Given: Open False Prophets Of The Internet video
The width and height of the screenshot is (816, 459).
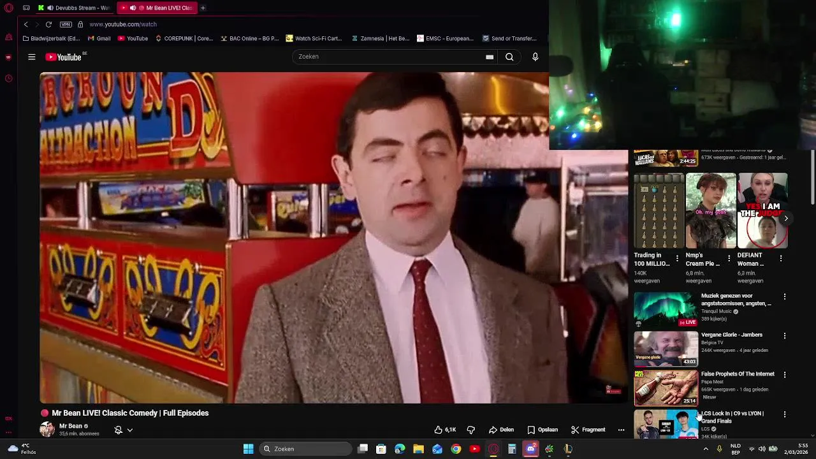Looking at the screenshot, I should [x=666, y=388].
